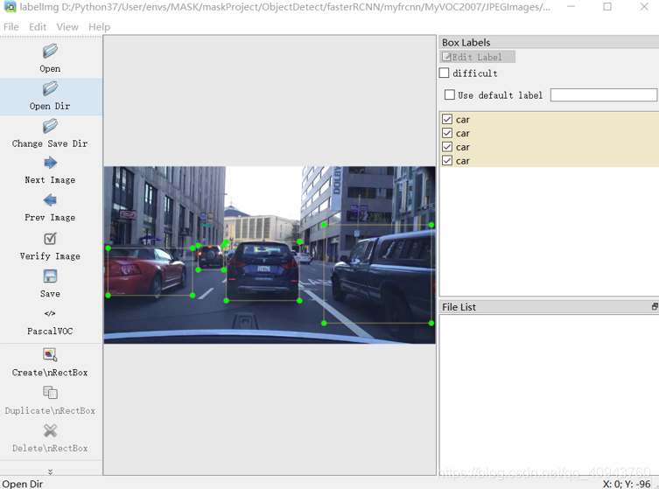The image size is (659, 489).
Task: Select the small distant SUV bounding box
Action: [x=211, y=257]
